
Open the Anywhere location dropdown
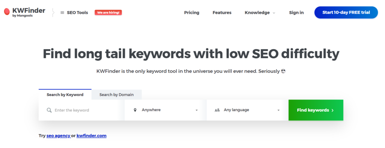pyautogui.click(x=165, y=110)
